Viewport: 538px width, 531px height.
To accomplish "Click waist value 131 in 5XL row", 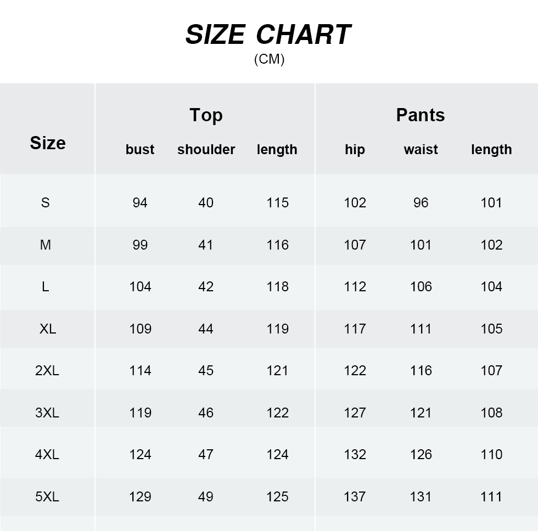I will [x=421, y=497].
